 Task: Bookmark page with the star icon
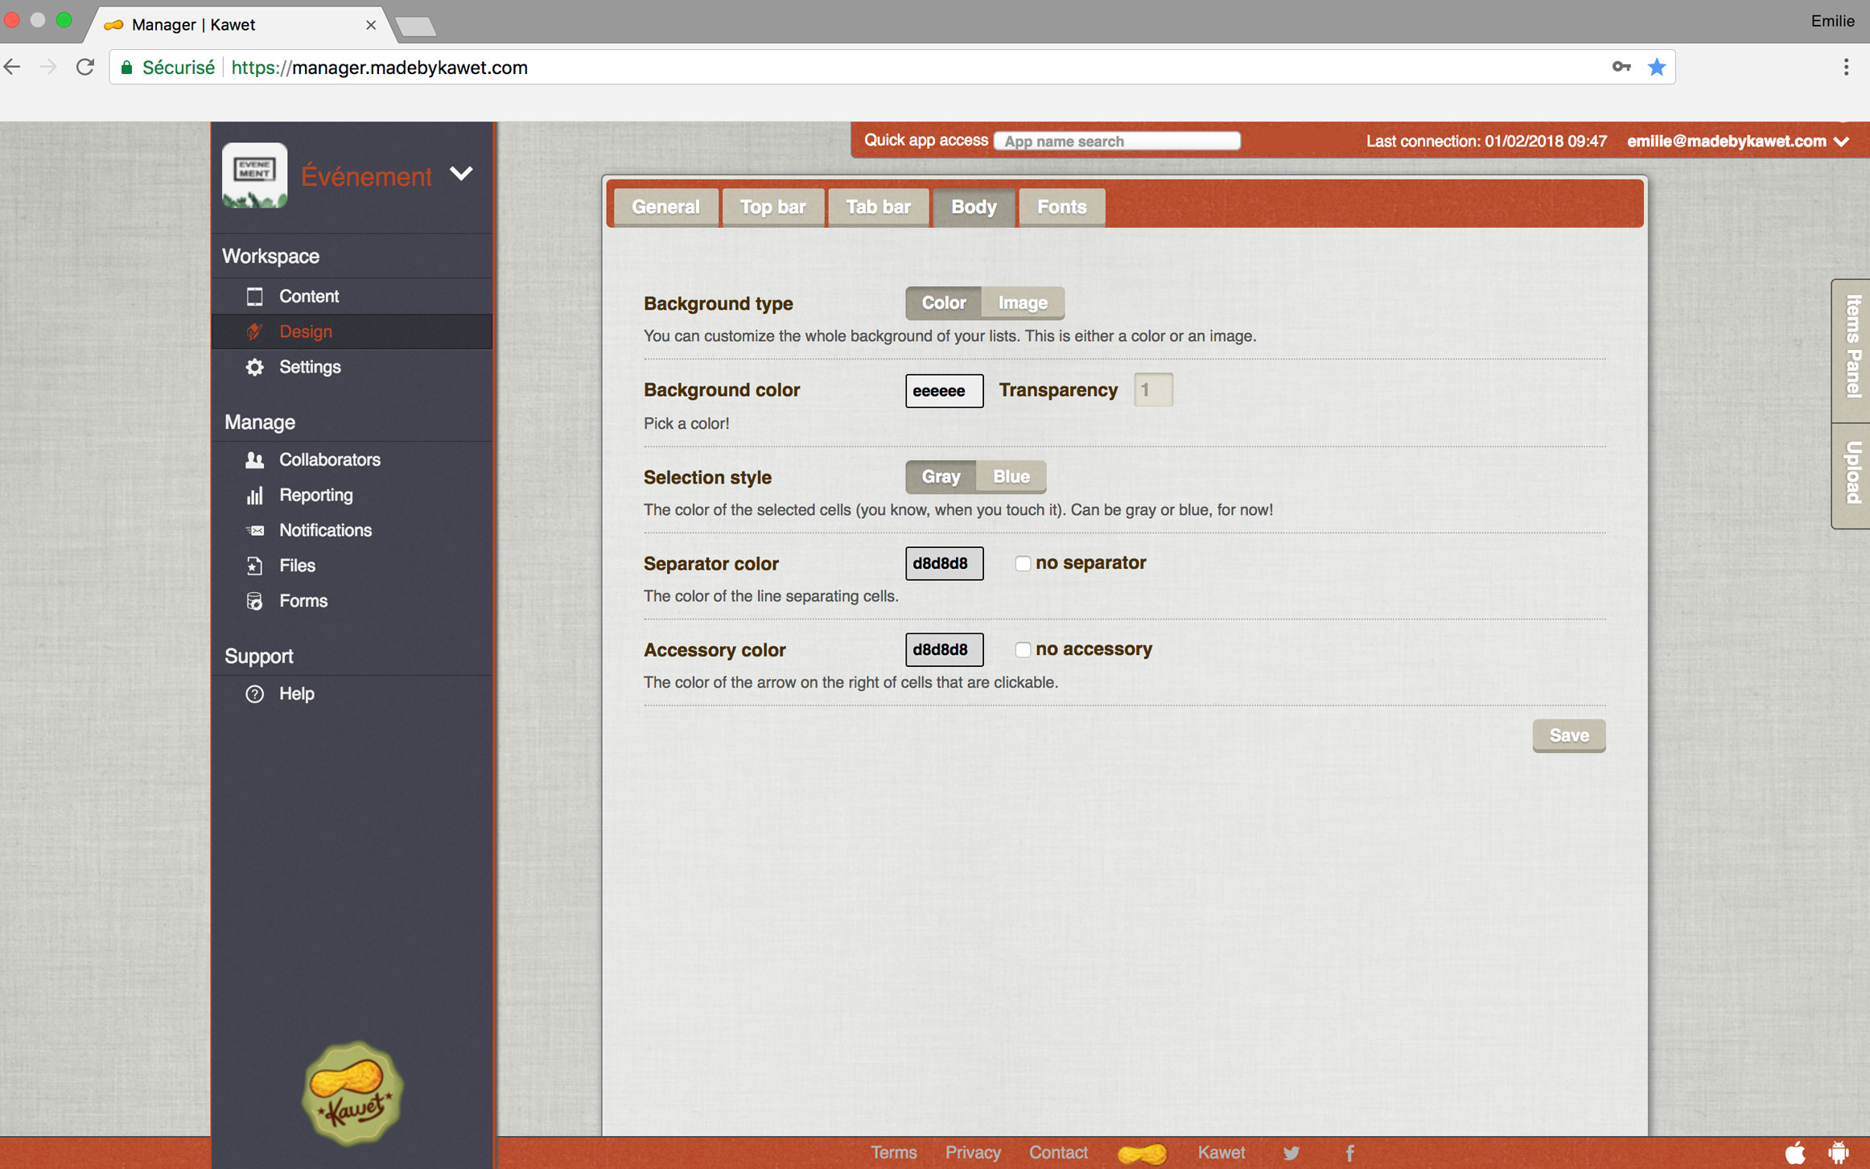[1656, 67]
